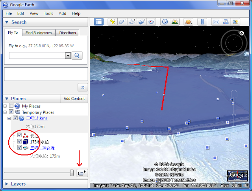Select the Add Path tool

pyautogui.click(x=132, y=22)
